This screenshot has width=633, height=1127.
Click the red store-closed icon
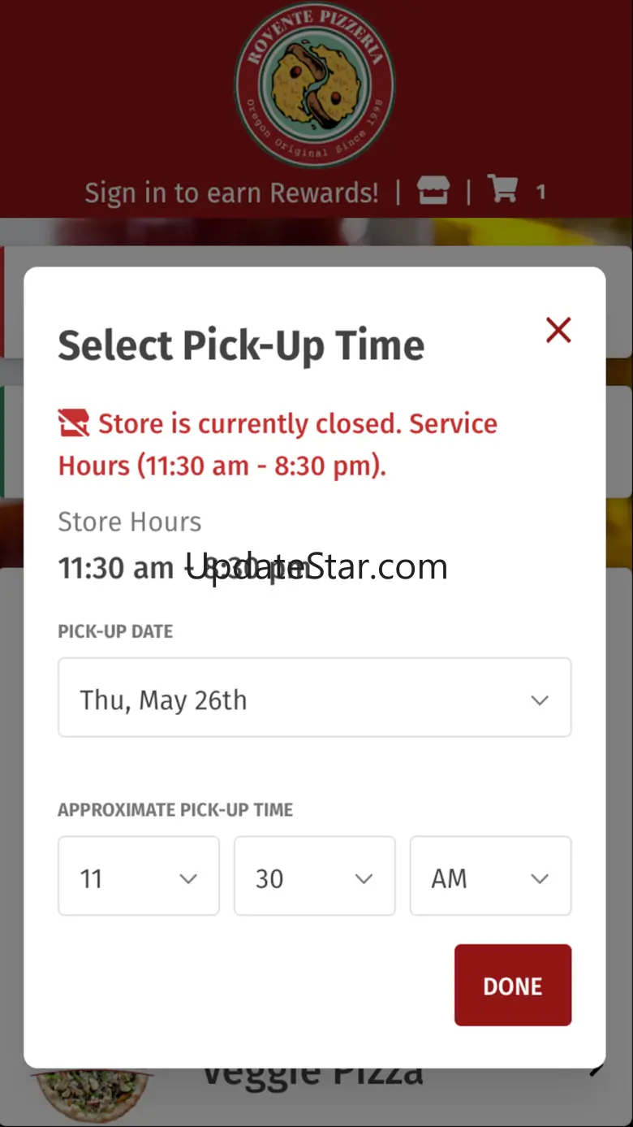tap(74, 423)
